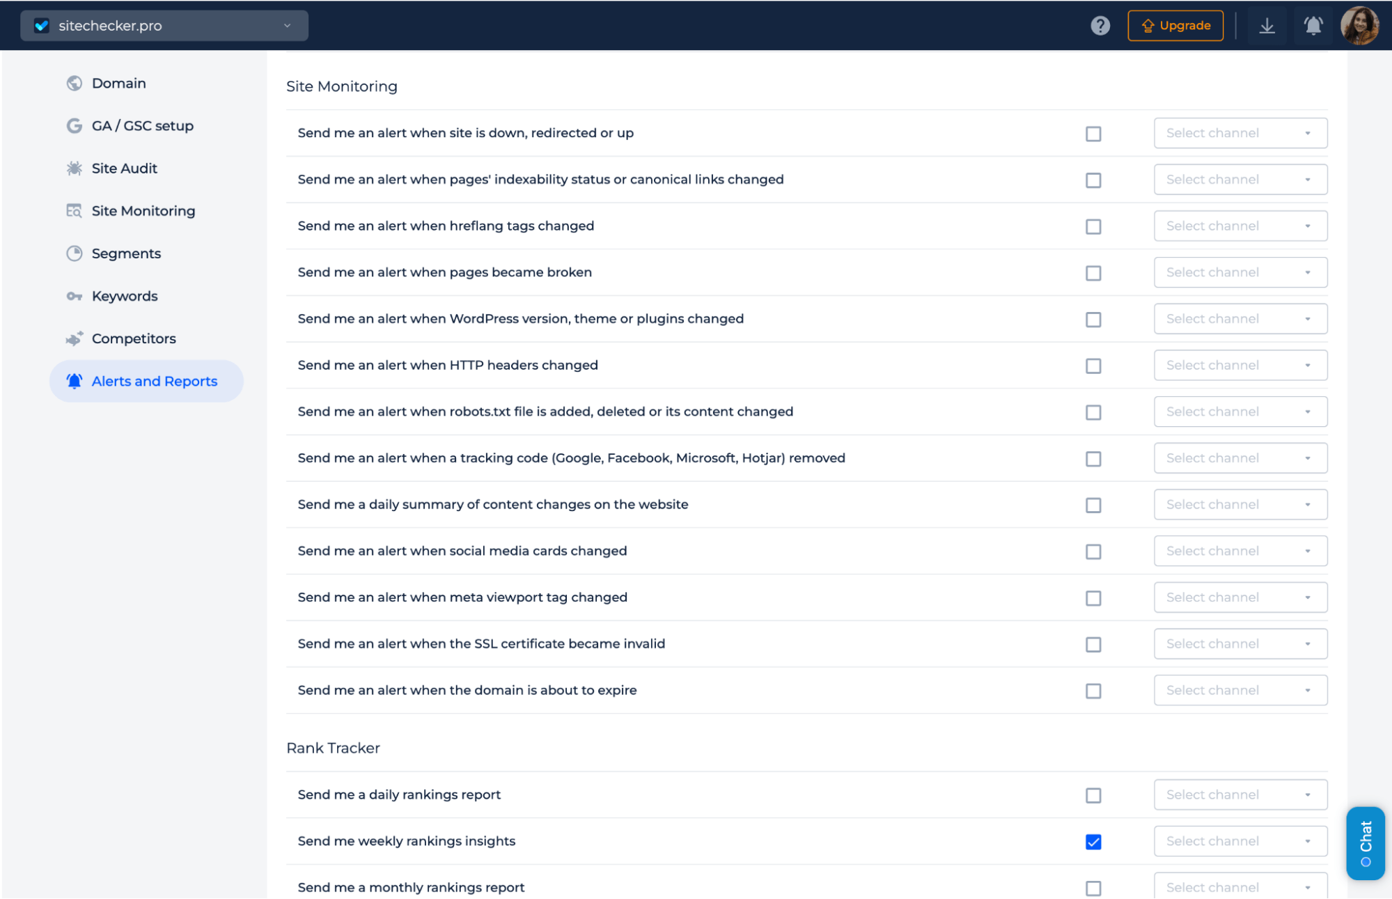Click the Domain sidebar icon
The image size is (1392, 899).
coord(75,83)
